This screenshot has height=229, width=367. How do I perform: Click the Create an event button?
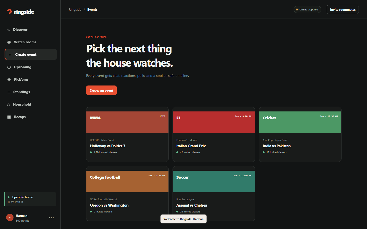click(x=101, y=90)
